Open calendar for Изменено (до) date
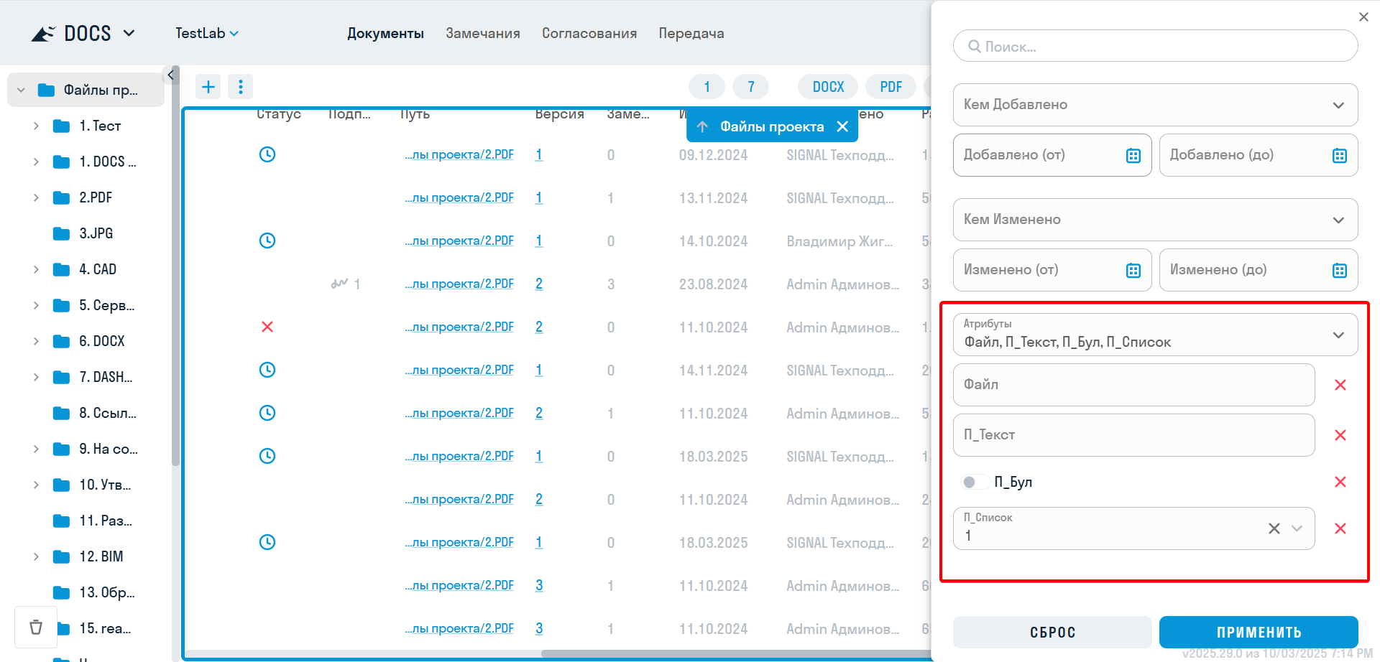This screenshot has width=1380, height=662. click(1339, 270)
